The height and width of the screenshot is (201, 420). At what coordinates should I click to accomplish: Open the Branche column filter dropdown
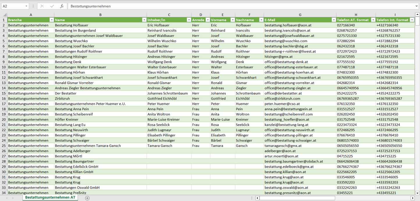click(x=51, y=20)
